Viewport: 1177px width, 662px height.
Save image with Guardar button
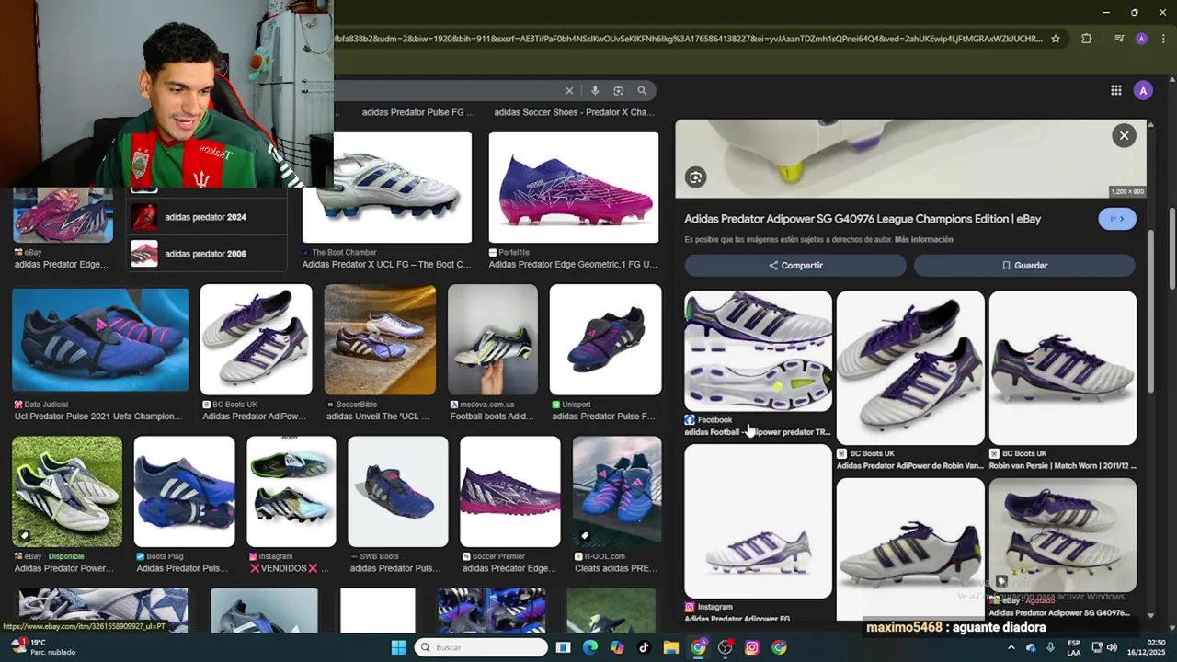click(x=1024, y=265)
